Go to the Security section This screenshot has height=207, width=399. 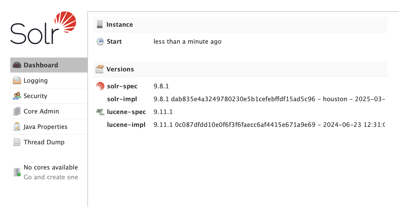pyautogui.click(x=49, y=96)
